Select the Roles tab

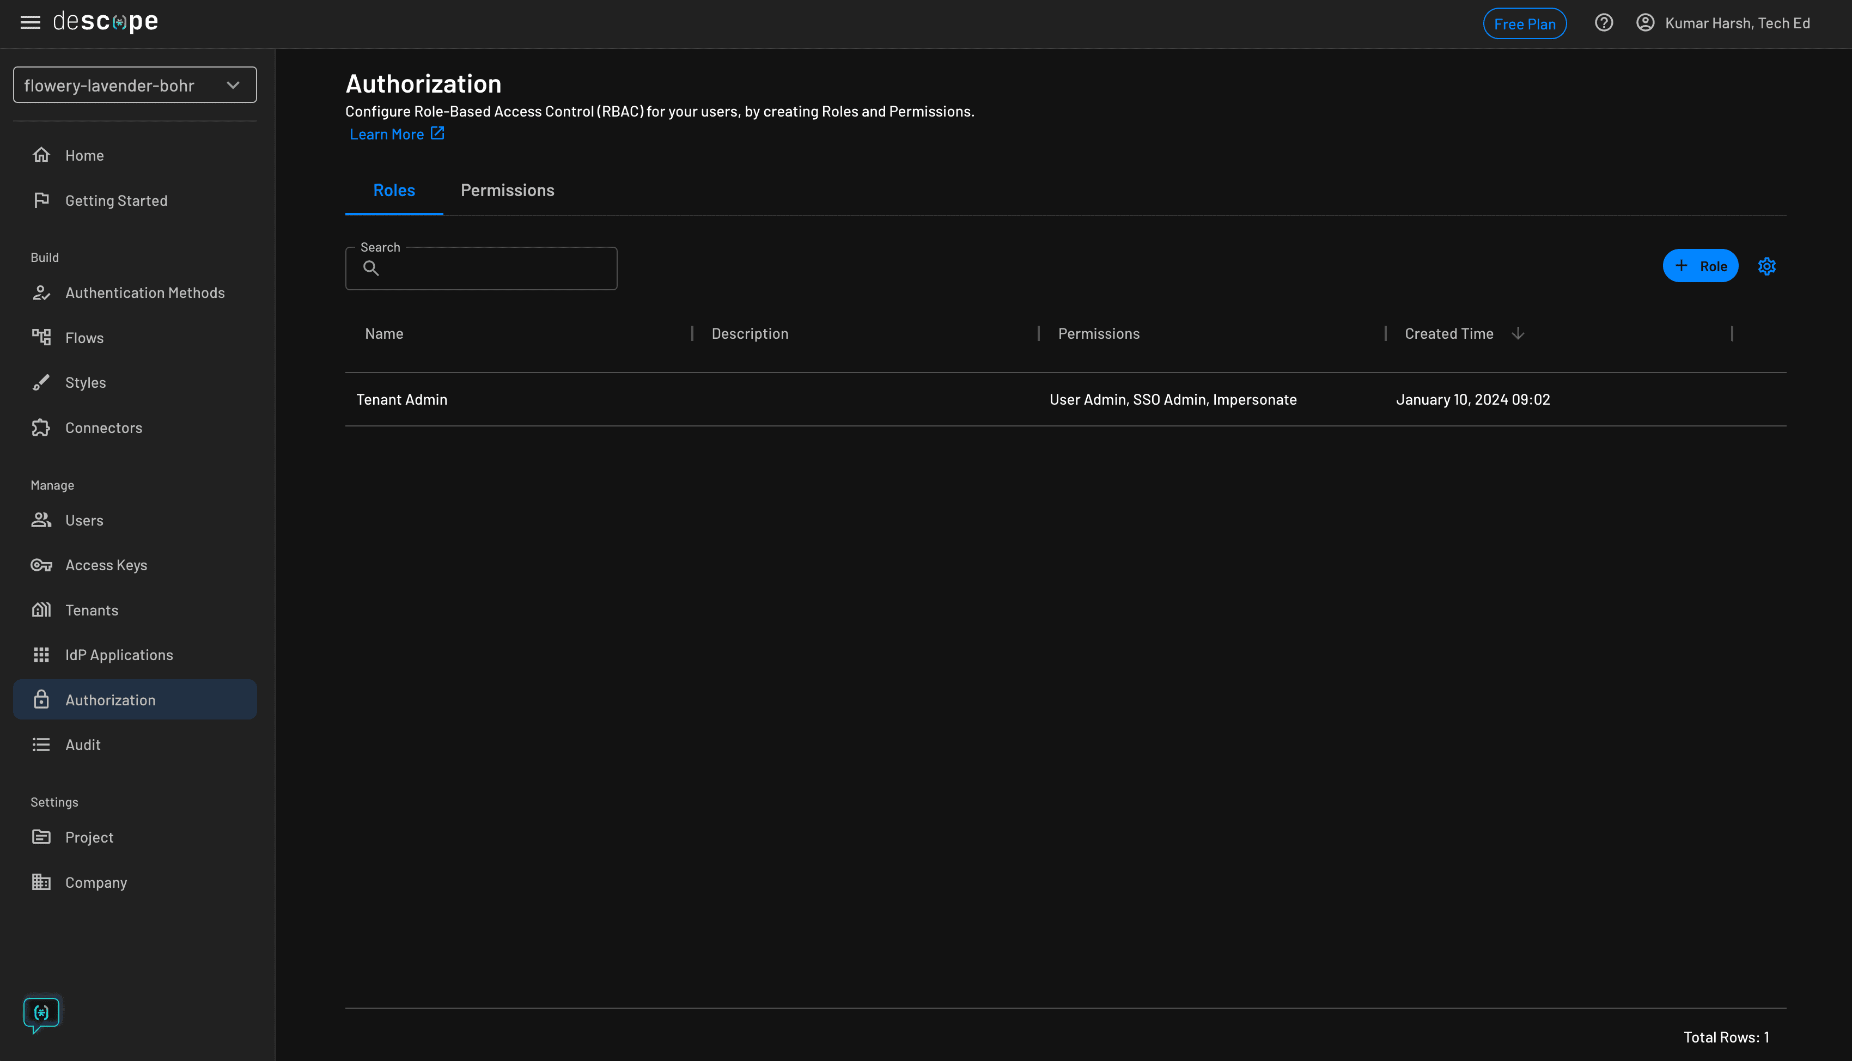pyautogui.click(x=393, y=190)
